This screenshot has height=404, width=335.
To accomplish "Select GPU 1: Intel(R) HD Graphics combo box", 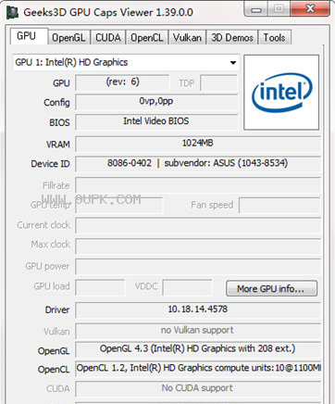I will [x=127, y=63].
